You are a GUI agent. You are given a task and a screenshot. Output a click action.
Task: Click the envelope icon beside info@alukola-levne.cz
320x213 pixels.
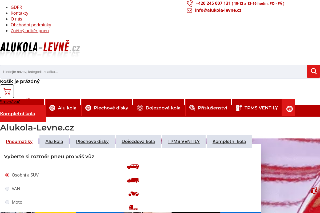tap(190, 10)
